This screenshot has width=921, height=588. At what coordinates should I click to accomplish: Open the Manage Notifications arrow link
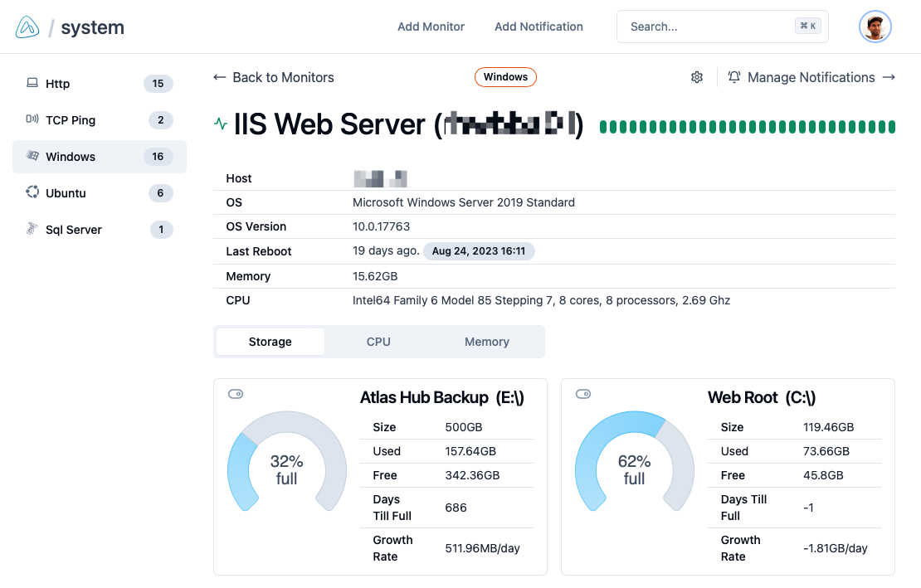(x=889, y=77)
